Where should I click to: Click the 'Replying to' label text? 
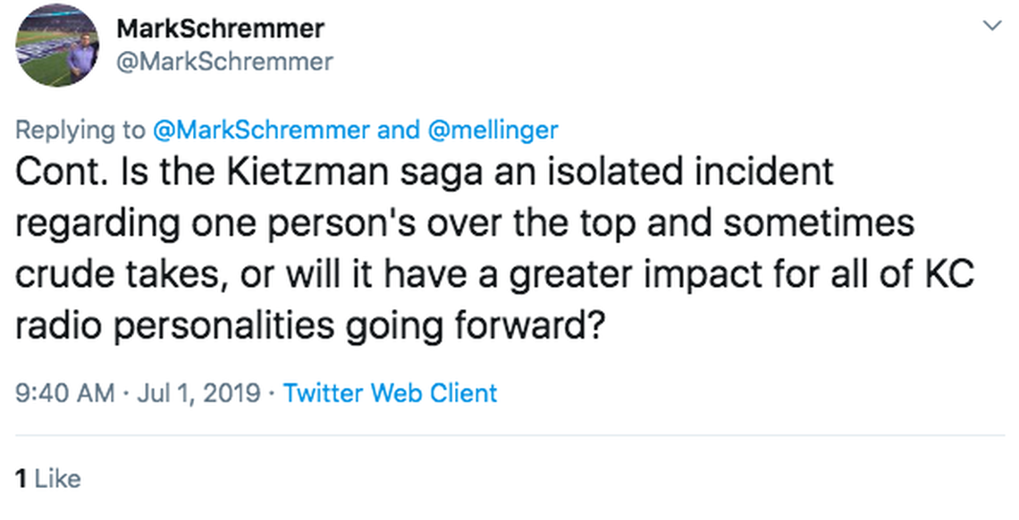(x=80, y=130)
